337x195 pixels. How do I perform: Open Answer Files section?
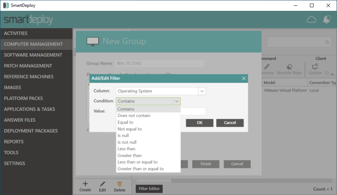tap(36, 120)
